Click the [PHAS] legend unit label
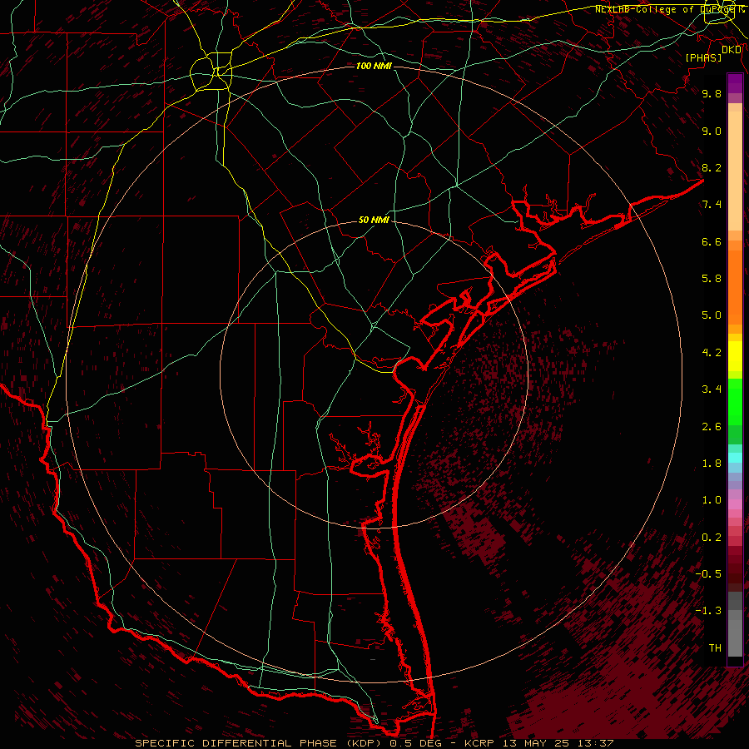749x749 pixels. [x=703, y=57]
